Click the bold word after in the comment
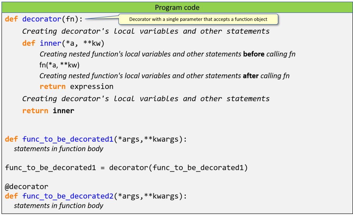This screenshot has width=353, height=215. tap(251, 76)
